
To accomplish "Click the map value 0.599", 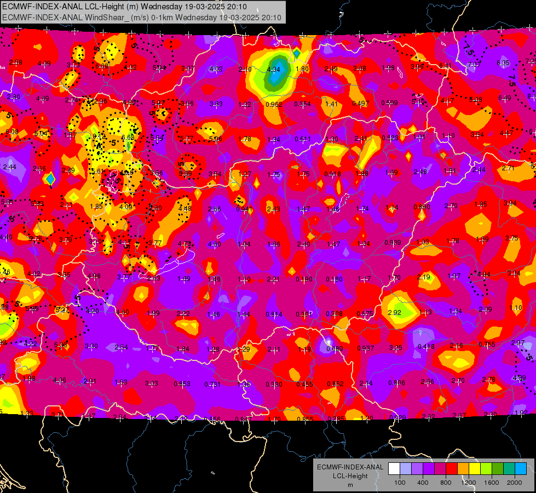I will [x=389, y=102].
